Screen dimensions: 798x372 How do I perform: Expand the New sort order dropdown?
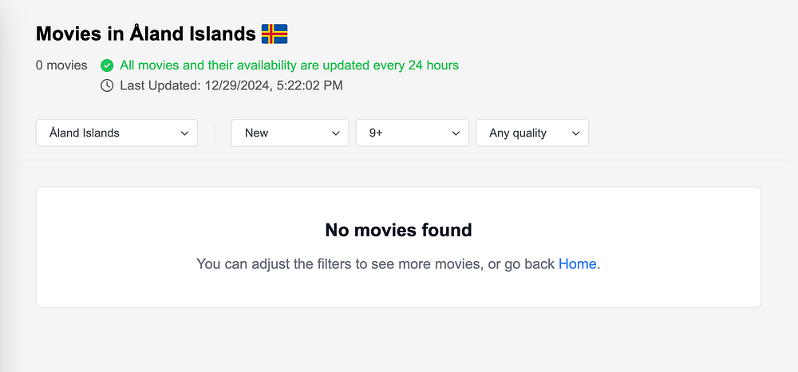(x=290, y=133)
